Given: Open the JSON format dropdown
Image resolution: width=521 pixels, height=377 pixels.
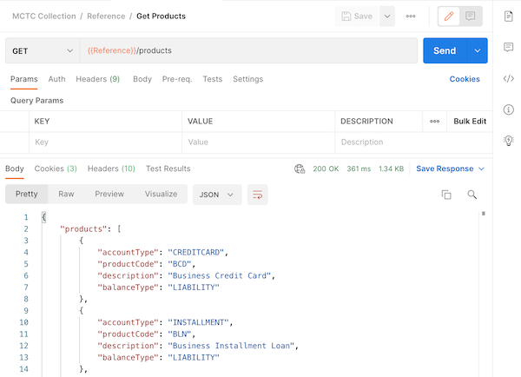Looking at the screenshot, I should (217, 195).
